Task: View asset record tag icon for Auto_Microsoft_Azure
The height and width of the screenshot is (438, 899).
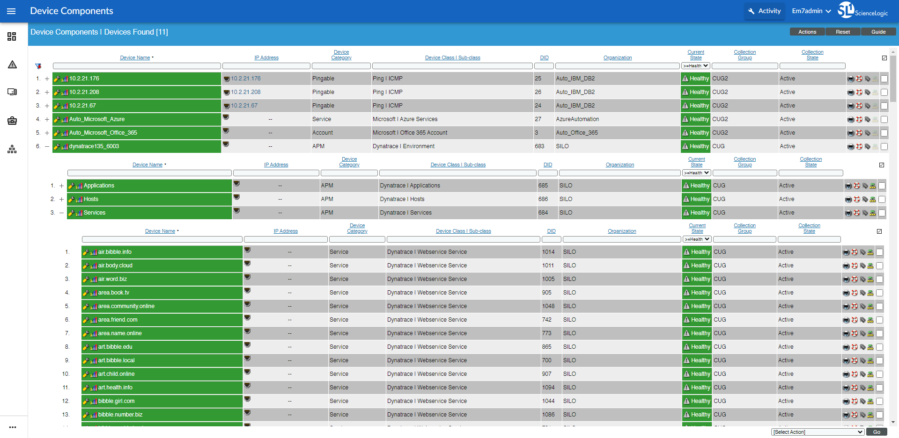Action: [867, 119]
